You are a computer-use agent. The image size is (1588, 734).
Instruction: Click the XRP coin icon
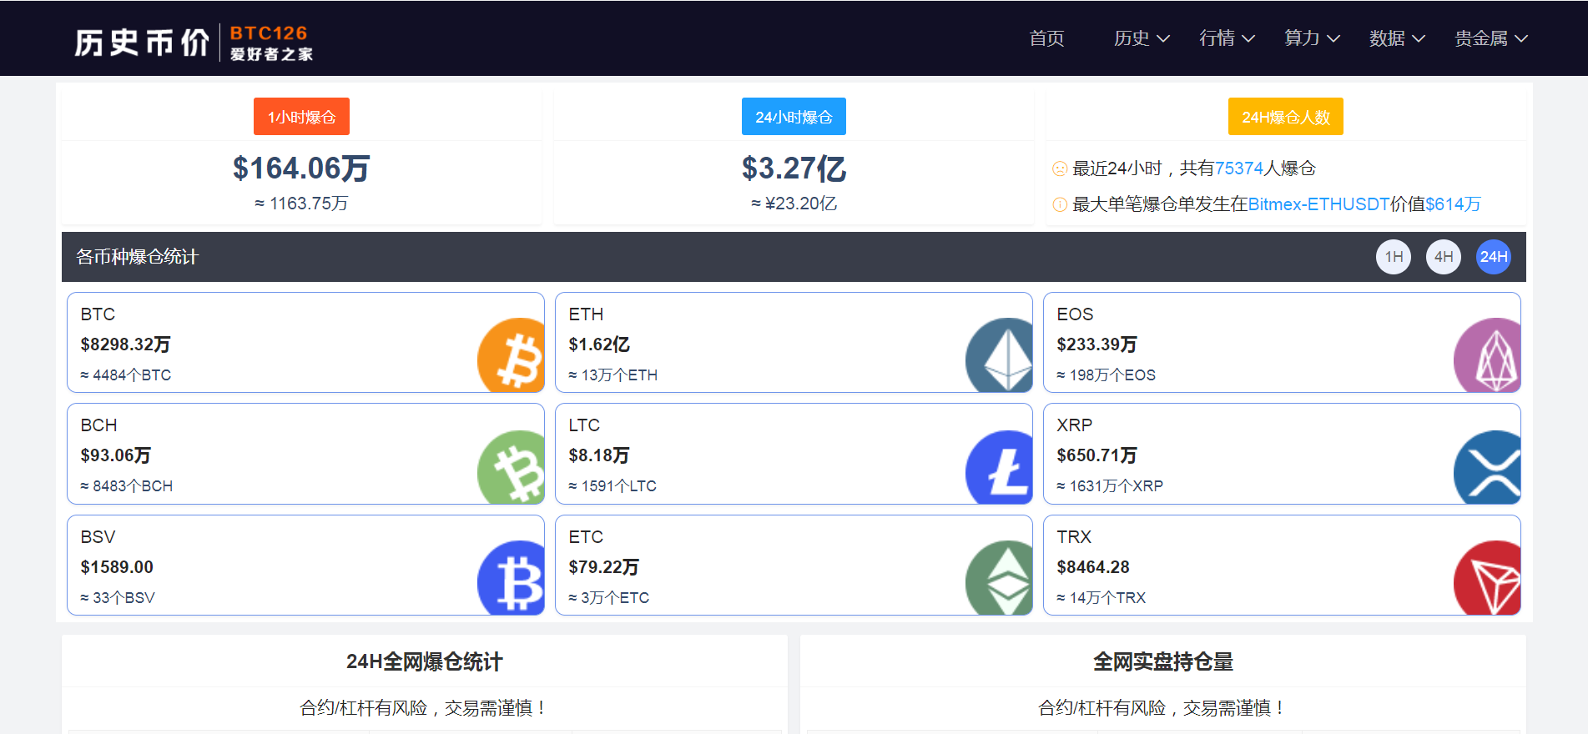[1488, 466]
